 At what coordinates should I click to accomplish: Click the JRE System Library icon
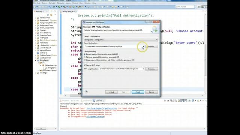40,70
